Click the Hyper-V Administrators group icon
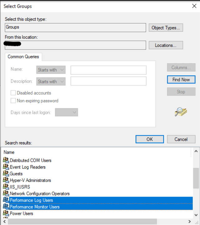Image resolution: width=200 pixels, height=225 pixels. click(x=6, y=180)
